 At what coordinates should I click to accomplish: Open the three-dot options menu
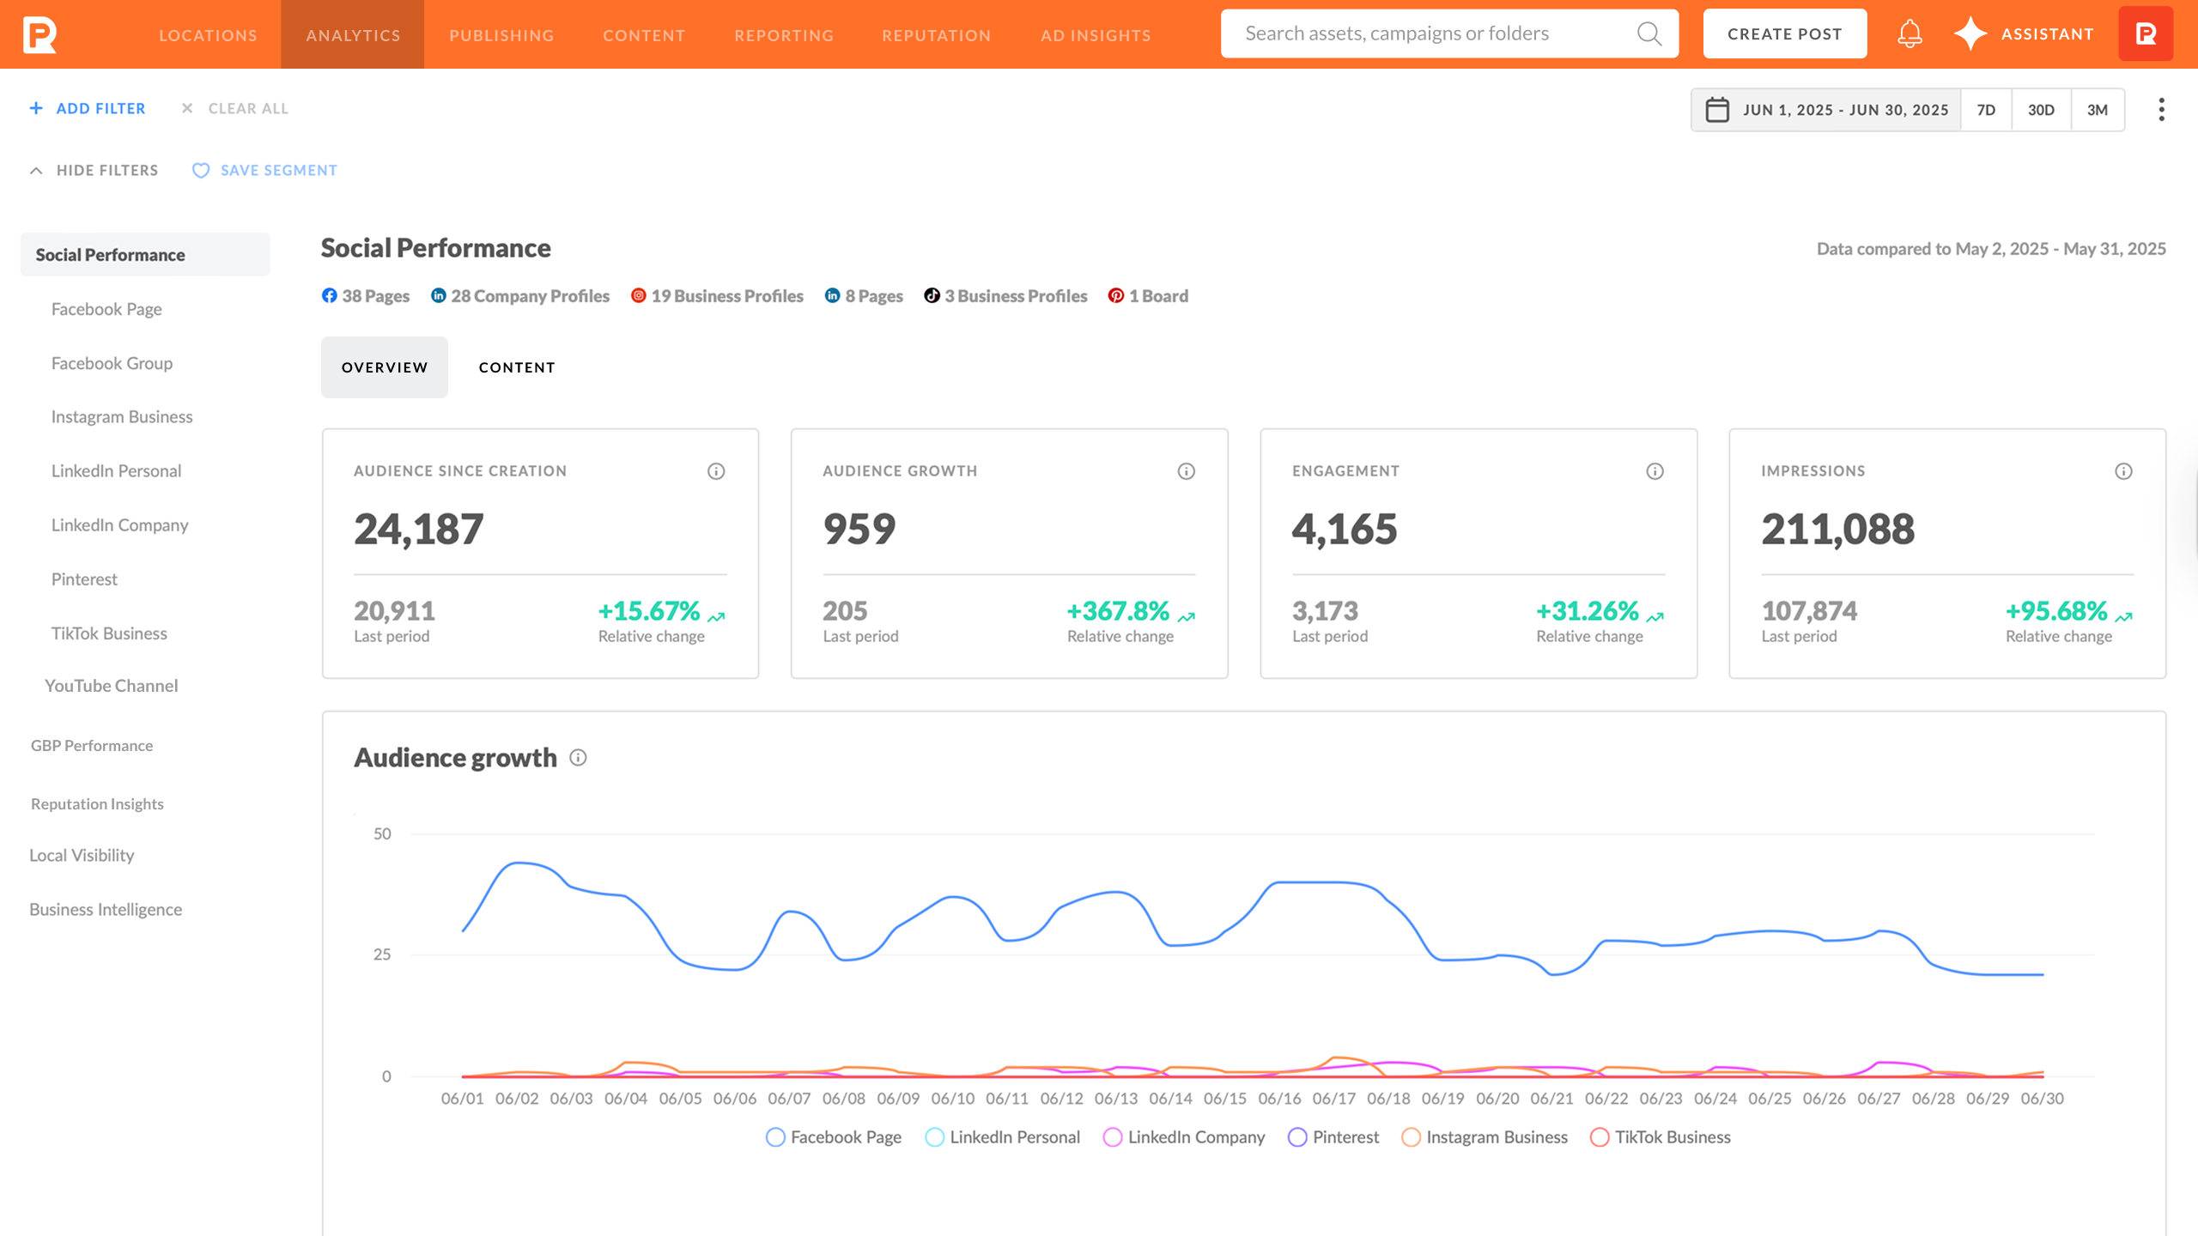tap(2161, 110)
